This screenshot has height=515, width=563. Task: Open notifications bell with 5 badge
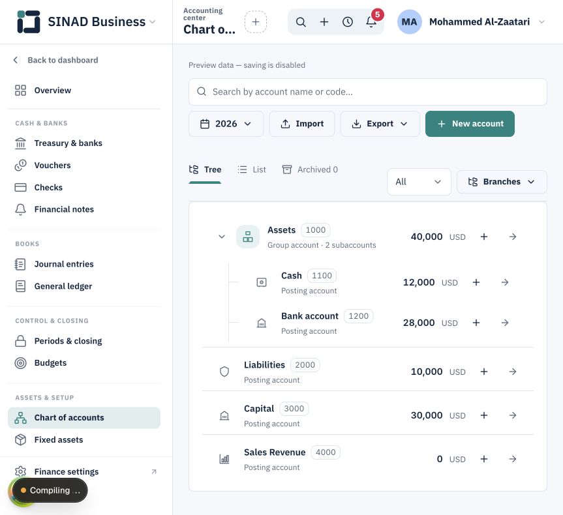coord(371,22)
